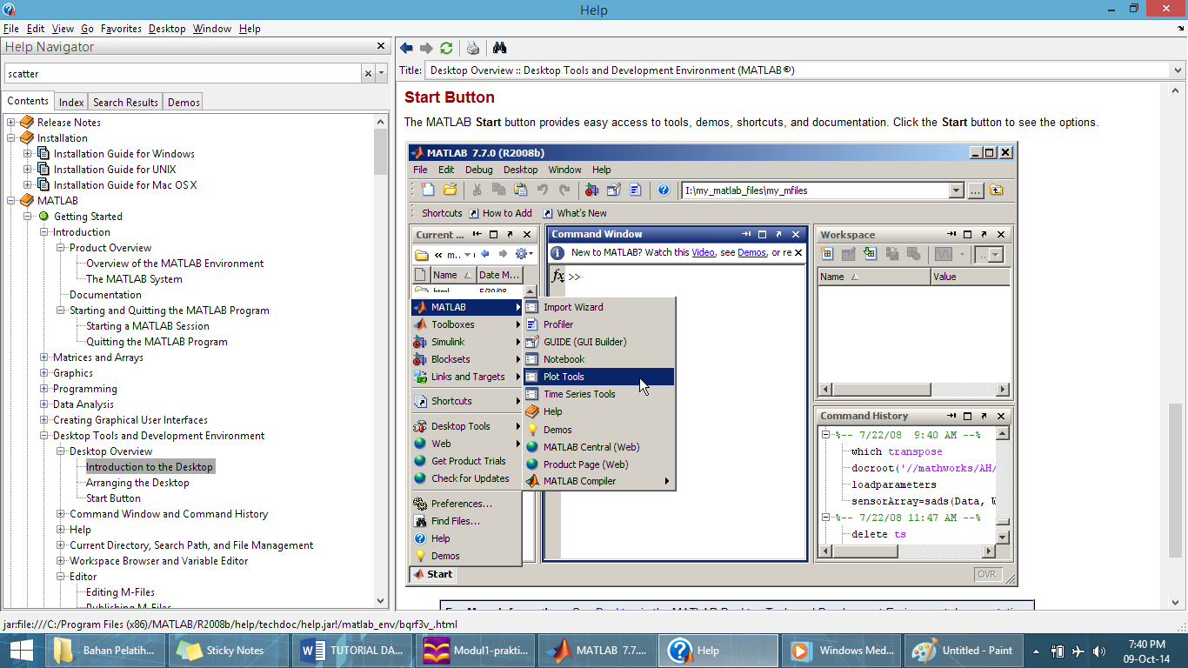Select the Editing M-Files topic

click(x=120, y=592)
